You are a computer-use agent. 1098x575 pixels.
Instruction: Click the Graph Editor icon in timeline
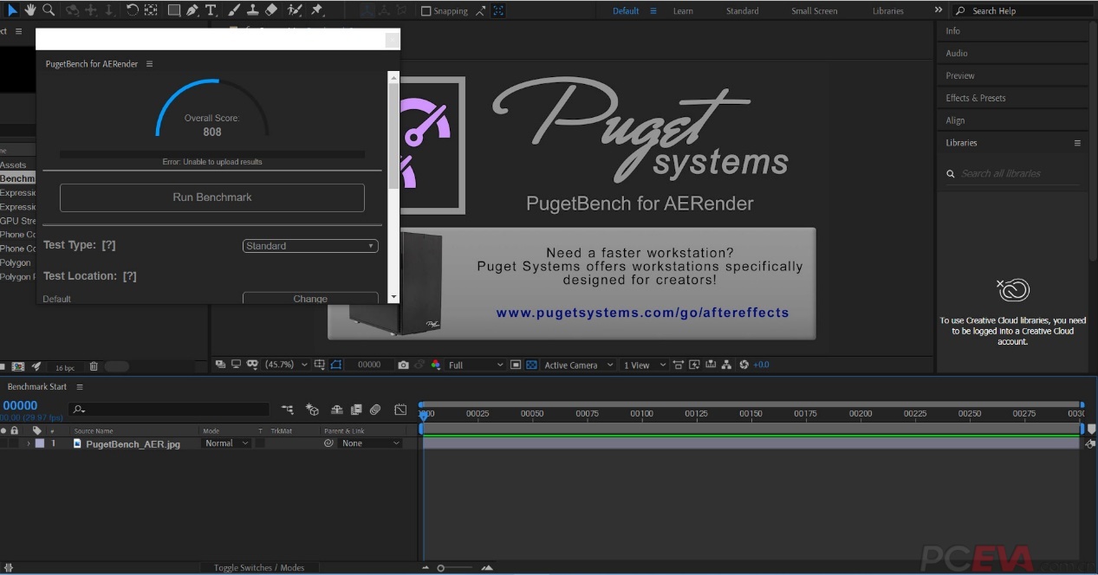(x=400, y=410)
